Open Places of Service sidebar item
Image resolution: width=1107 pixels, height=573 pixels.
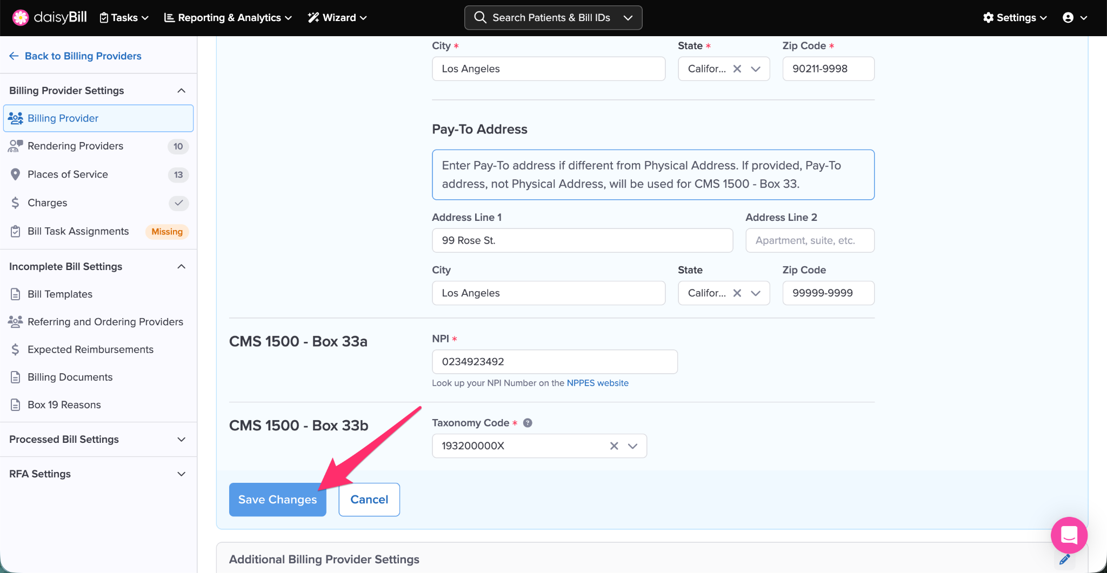(68, 174)
